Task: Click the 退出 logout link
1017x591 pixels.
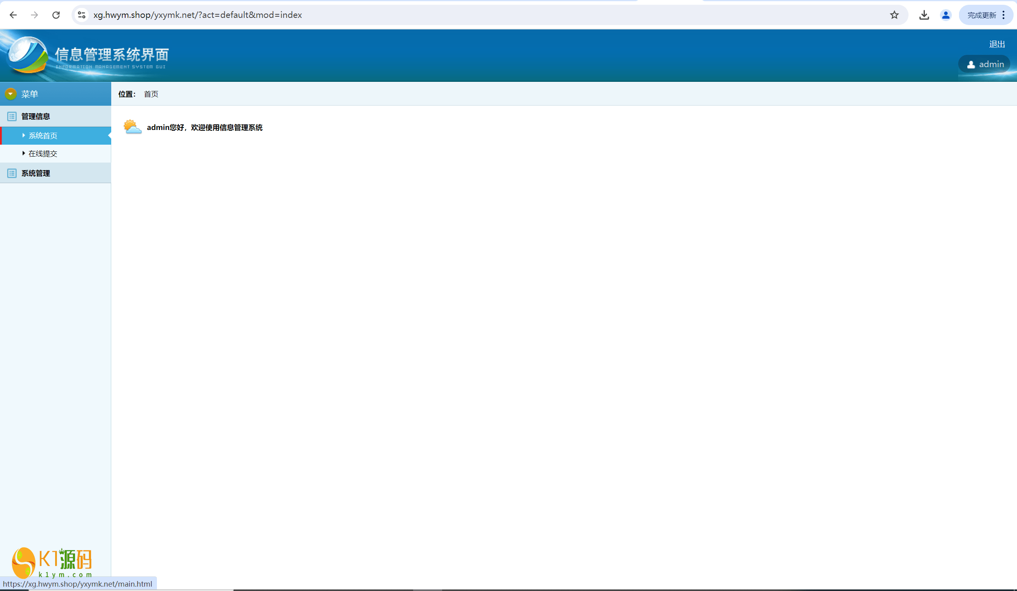Action: 996,45
